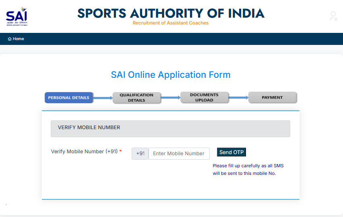Viewport: 343px width, 217px height.
Task: Click the Verify Mobile Number (+91) label
Action: click(x=86, y=152)
